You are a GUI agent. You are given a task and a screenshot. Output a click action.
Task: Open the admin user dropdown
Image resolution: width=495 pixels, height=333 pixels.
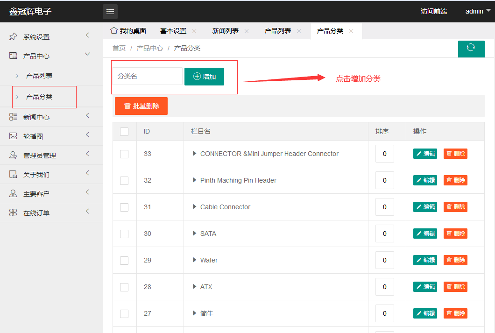point(478,12)
